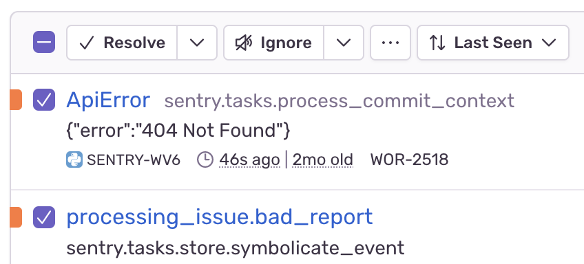Uncheck the ApiError issue checkbox
Viewport: 584px width, 264px height.
(x=44, y=100)
